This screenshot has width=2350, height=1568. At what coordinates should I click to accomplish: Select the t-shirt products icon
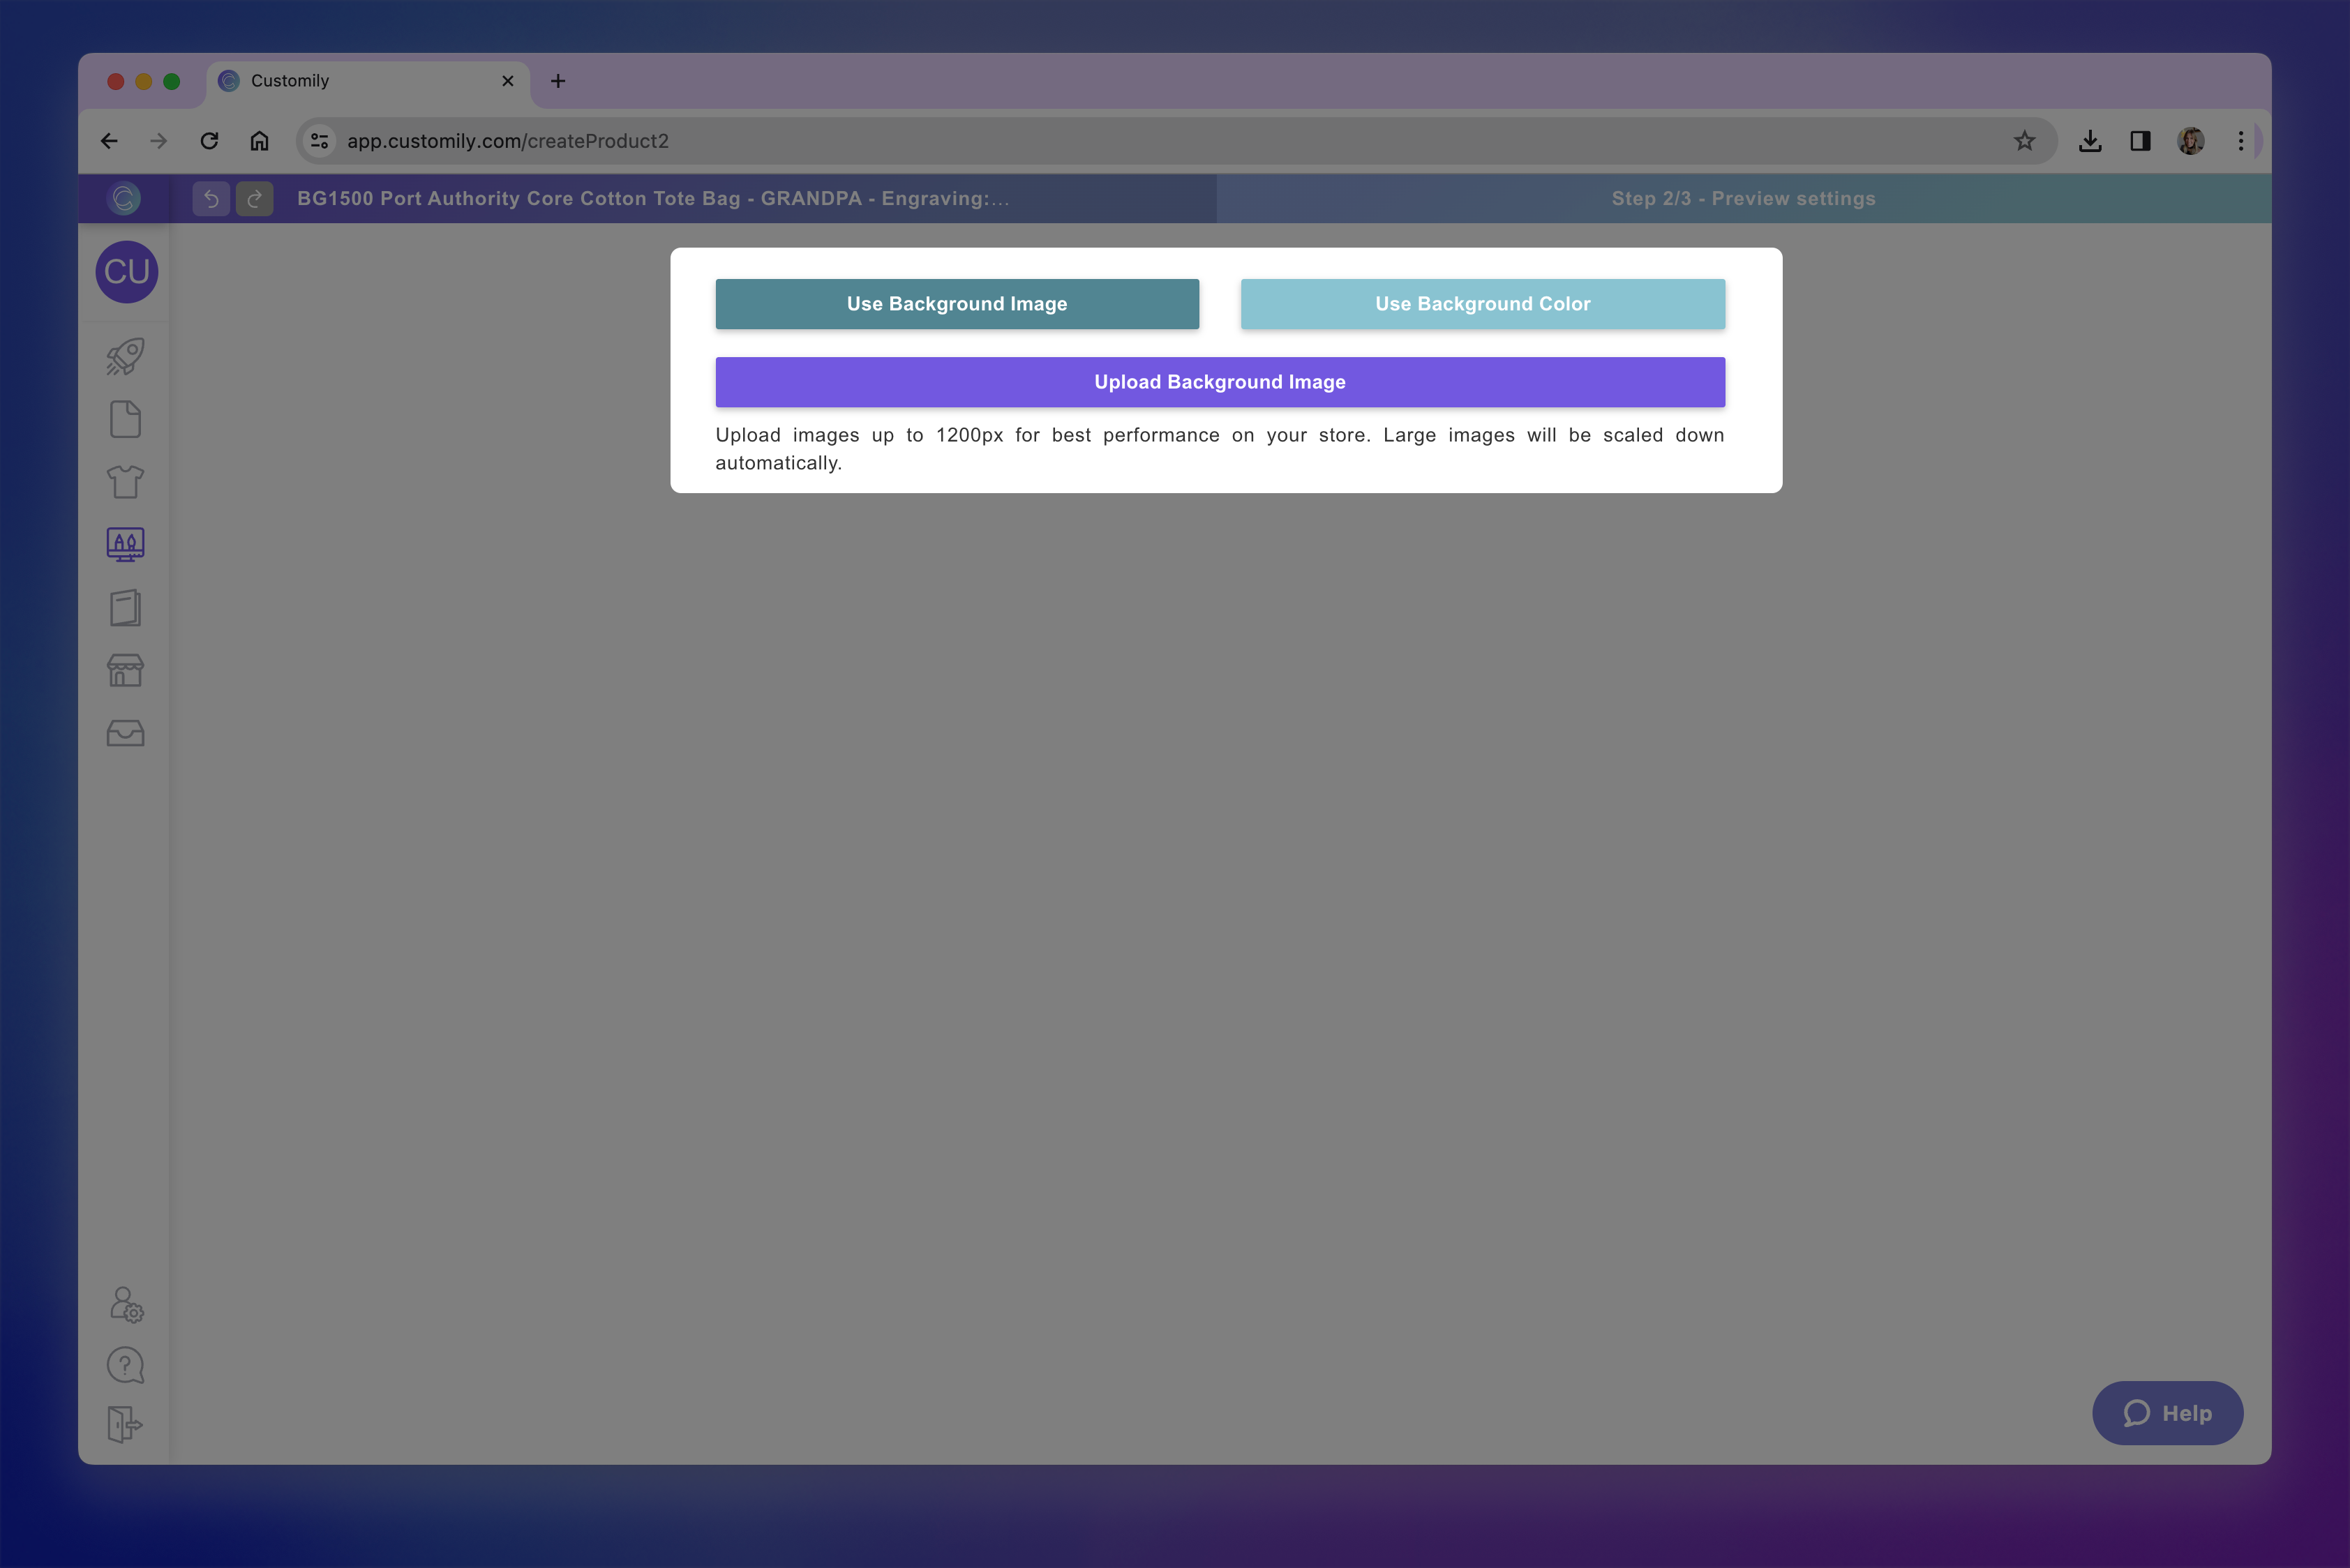125,482
